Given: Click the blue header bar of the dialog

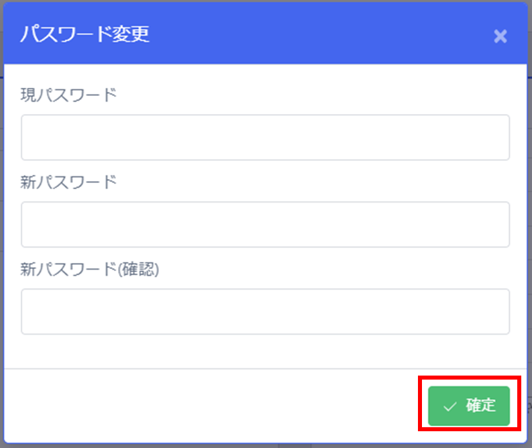Looking at the screenshot, I should 265,34.
